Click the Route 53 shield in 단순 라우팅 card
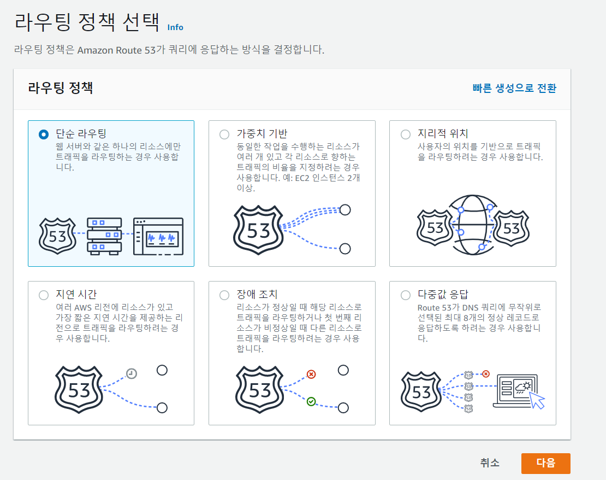Image resolution: width=606 pixels, height=480 pixels. click(57, 236)
